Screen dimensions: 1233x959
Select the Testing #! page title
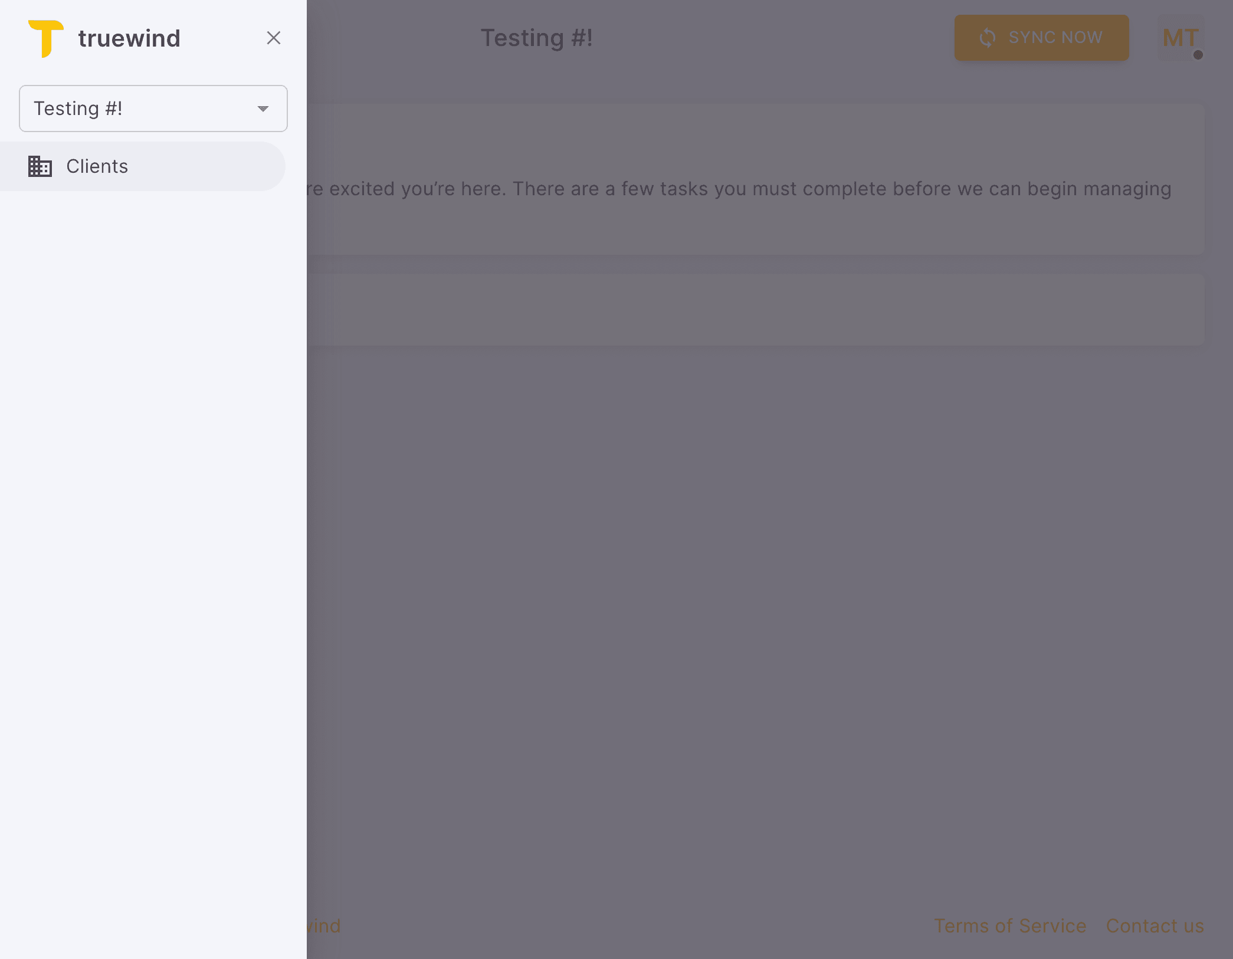tap(536, 37)
